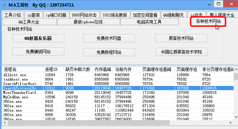Open the QQ工具大全 tab
This screenshot has width=238, height=129.
click(x=29, y=22)
